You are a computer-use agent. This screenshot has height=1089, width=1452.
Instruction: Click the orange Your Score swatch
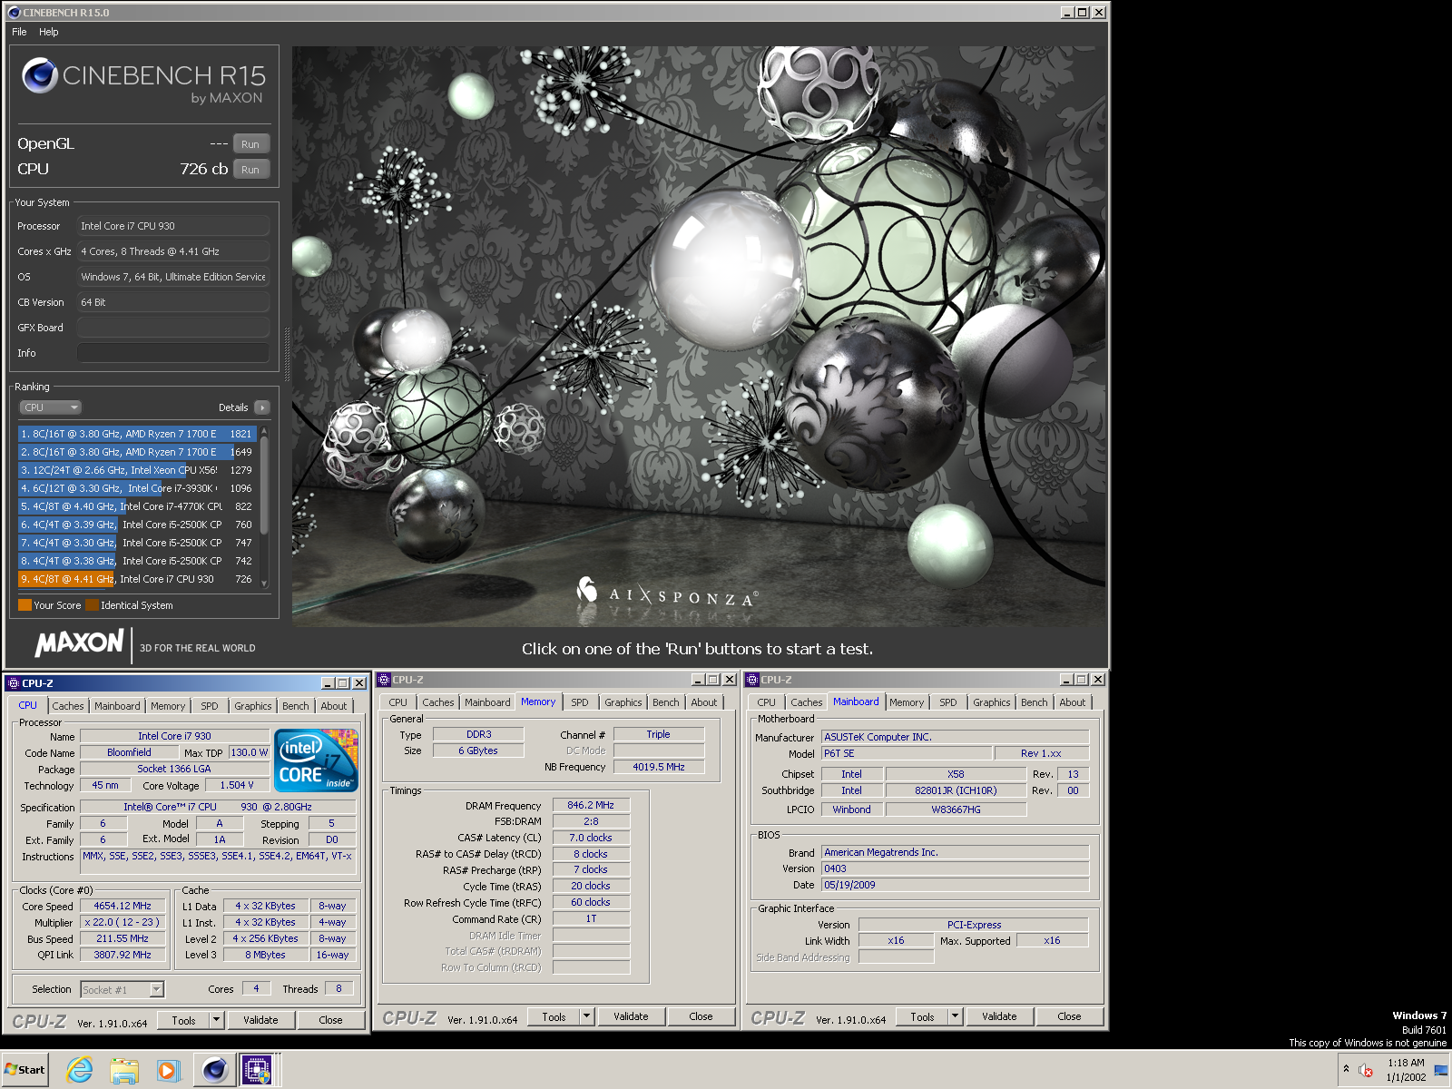pos(25,605)
